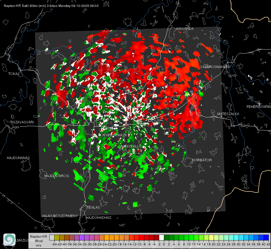This screenshot has height=249, width=271.
Task: Click the 0 value under white swatch
Action: point(164,244)
